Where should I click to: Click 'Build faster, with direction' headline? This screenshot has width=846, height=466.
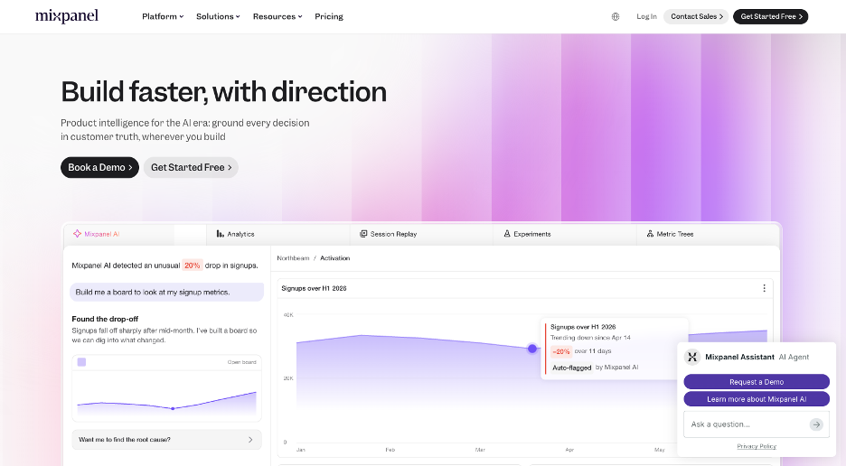click(224, 92)
